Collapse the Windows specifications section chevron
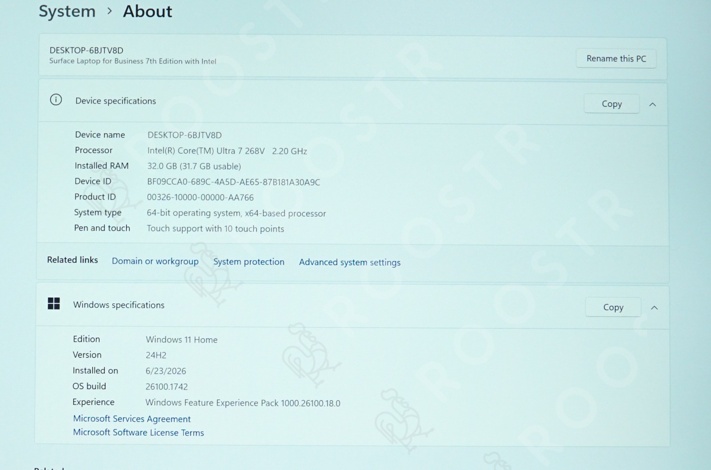This screenshot has width=711, height=470. point(654,307)
